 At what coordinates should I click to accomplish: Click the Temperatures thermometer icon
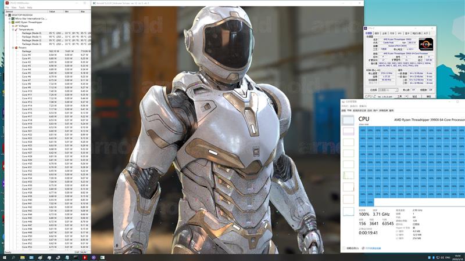pyautogui.click(x=16, y=29)
